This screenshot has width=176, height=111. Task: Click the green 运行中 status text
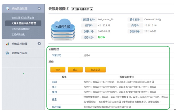click(101, 37)
